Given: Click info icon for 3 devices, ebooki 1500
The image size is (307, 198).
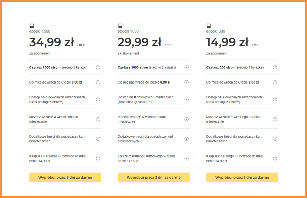Looking at the screenshot, I should coord(98,99).
